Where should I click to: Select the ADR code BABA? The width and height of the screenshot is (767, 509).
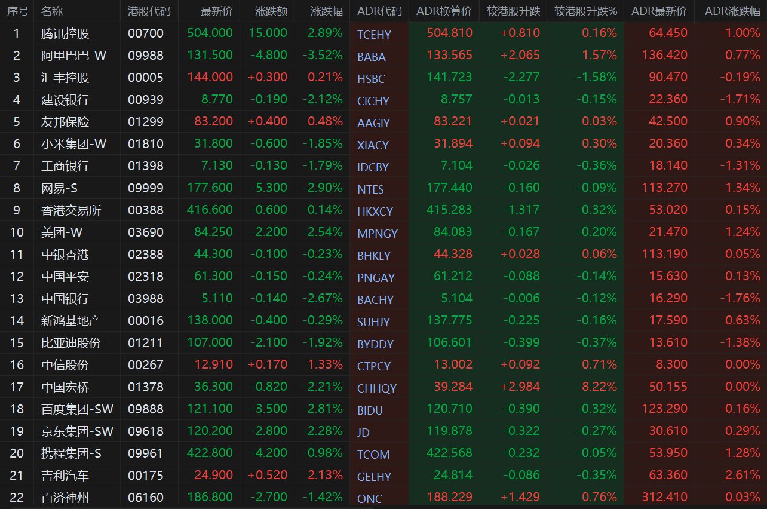[x=372, y=57]
